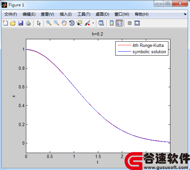Print the figure with the printer icon

tap(28, 23)
